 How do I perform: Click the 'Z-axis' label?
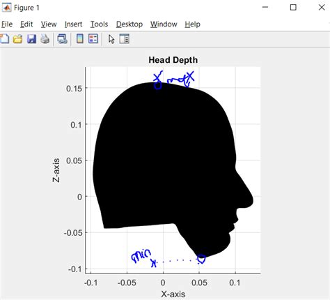(56, 170)
